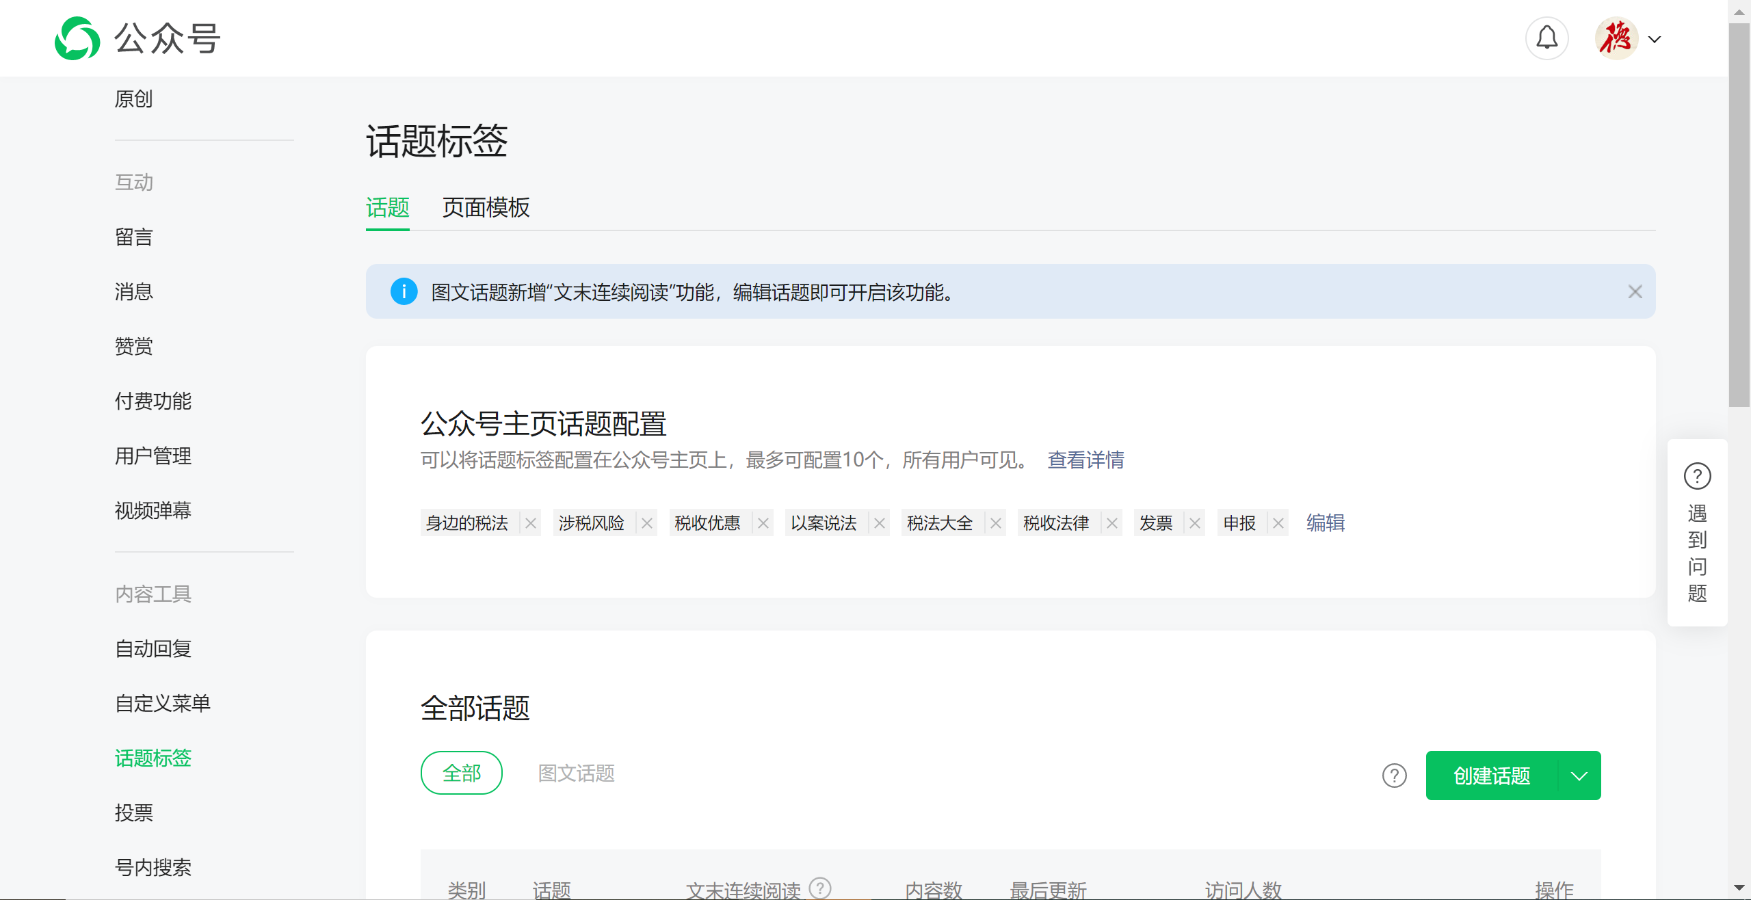Click 编辑 link next to tags
Screen dimensions: 1751x900
pos(1326,523)
